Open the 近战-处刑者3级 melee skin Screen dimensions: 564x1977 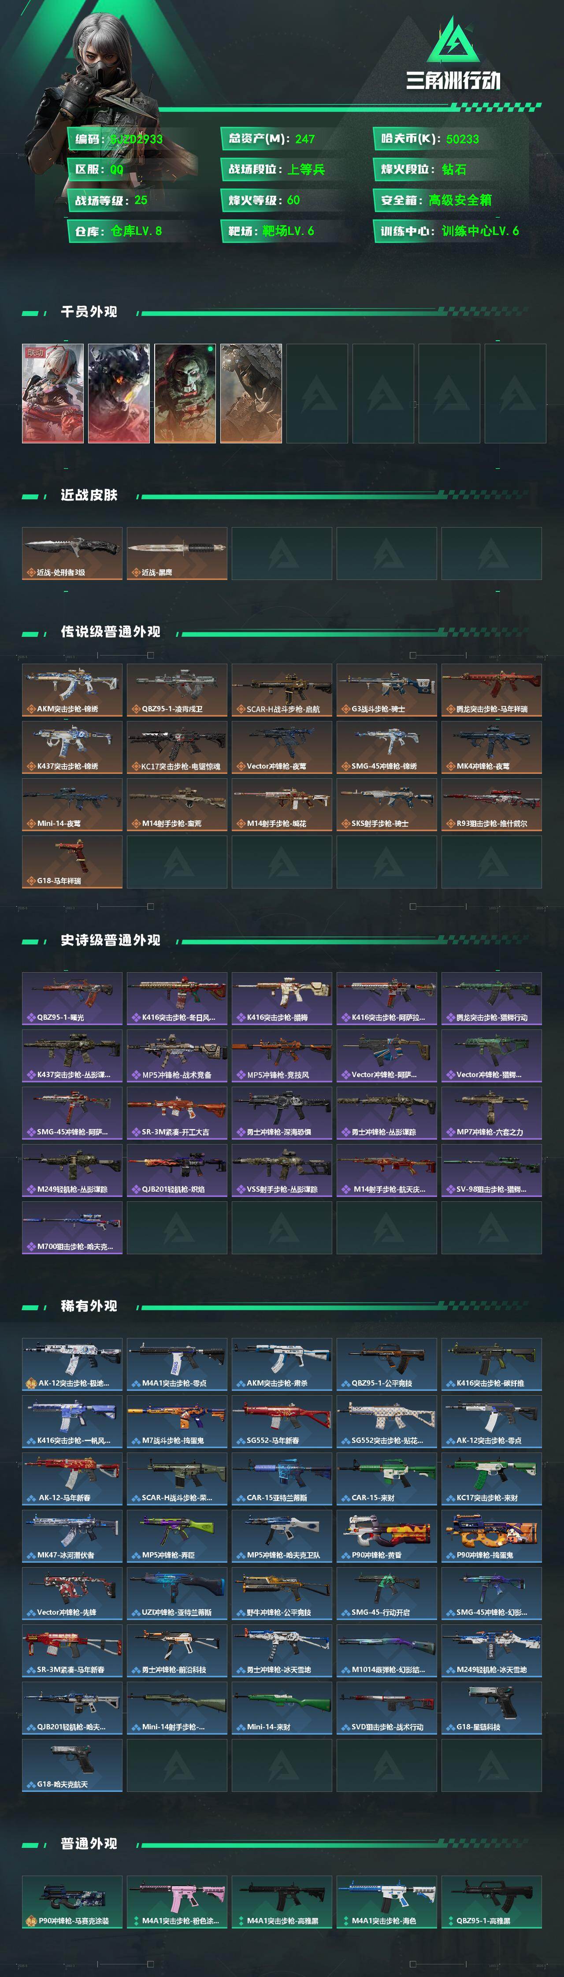coord(72,554)
